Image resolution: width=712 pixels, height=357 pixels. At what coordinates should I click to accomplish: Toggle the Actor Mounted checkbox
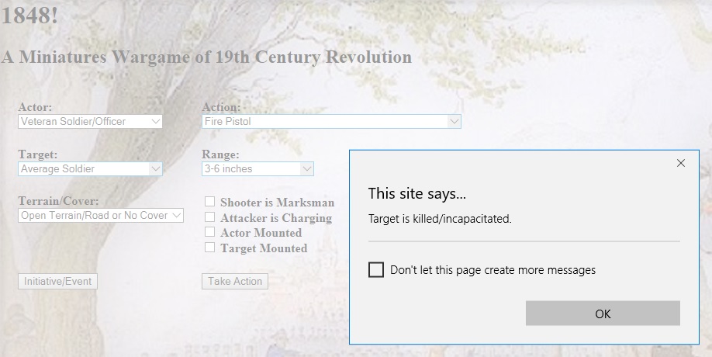click(209, 231)
